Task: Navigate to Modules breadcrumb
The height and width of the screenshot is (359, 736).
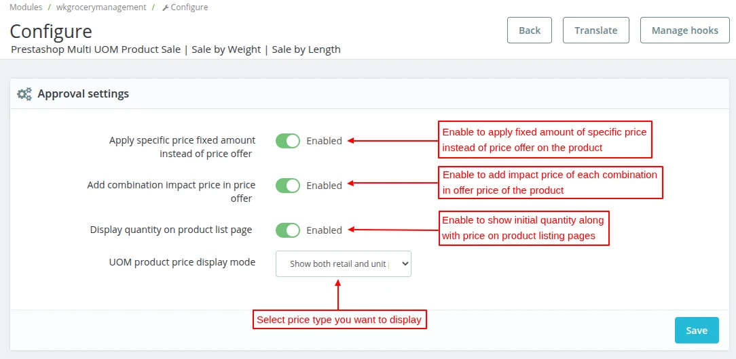Action: click(26, 7)
